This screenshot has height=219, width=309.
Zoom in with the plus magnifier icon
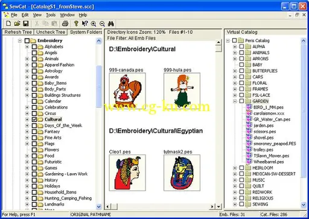[94, 24]
